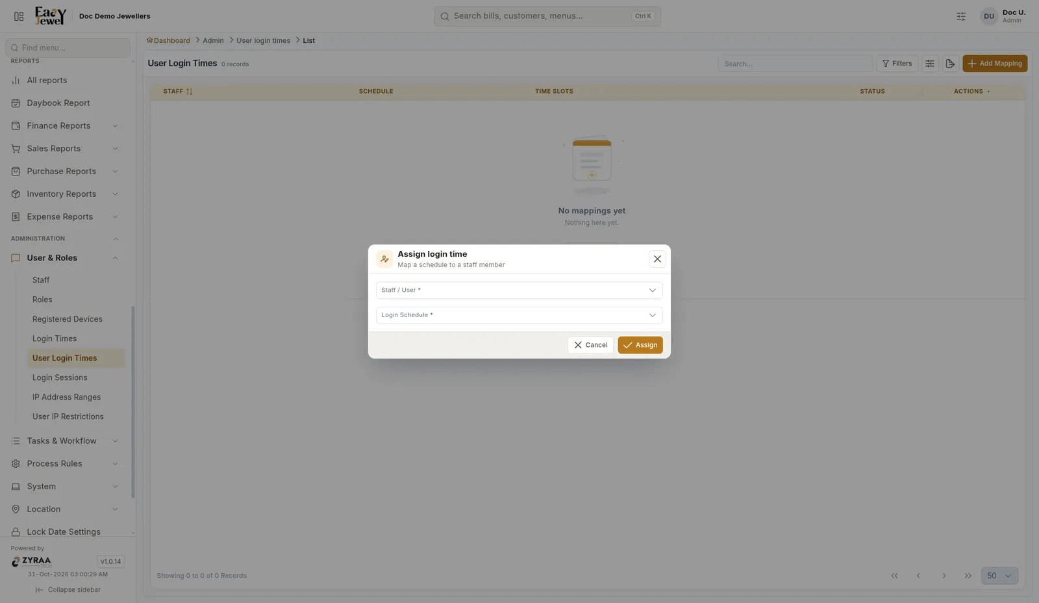
Task: Go to the next page of records
Action: coord(944,576)
